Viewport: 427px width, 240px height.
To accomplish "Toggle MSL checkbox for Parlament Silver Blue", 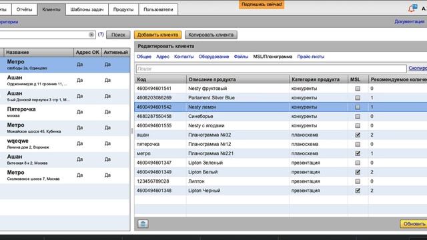I will [x=358, y=98].
